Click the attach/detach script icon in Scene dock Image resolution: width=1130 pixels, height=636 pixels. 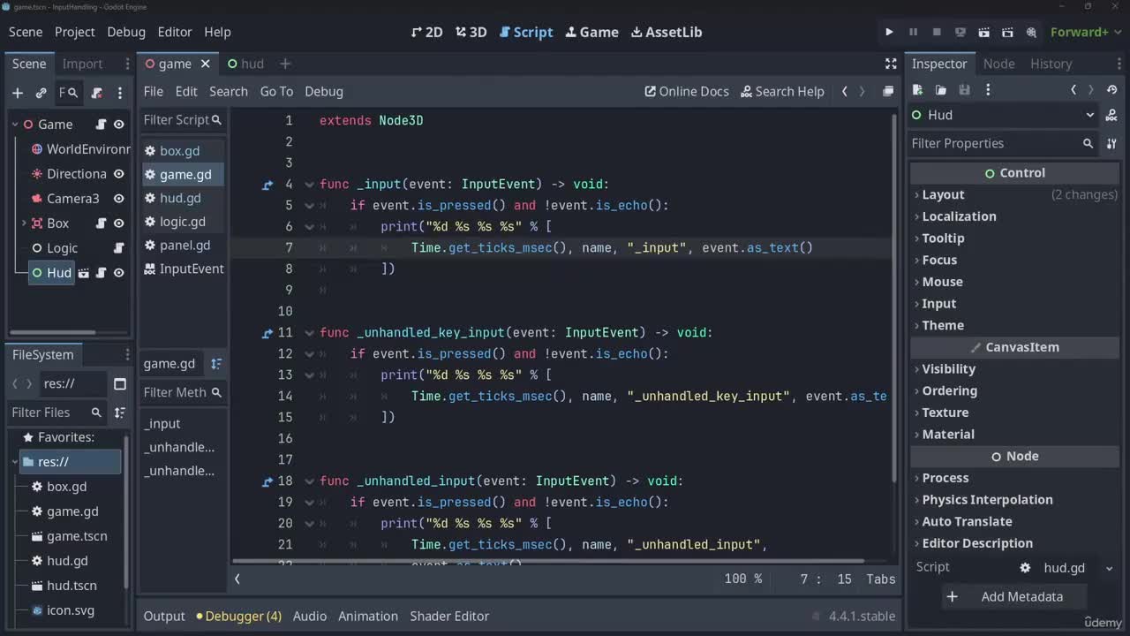pos(97,93)
